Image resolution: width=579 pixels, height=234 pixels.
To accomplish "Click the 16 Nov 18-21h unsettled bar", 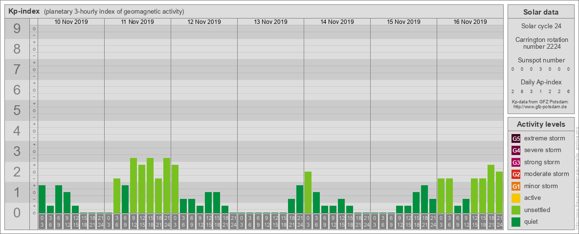I will pos(491,189).
